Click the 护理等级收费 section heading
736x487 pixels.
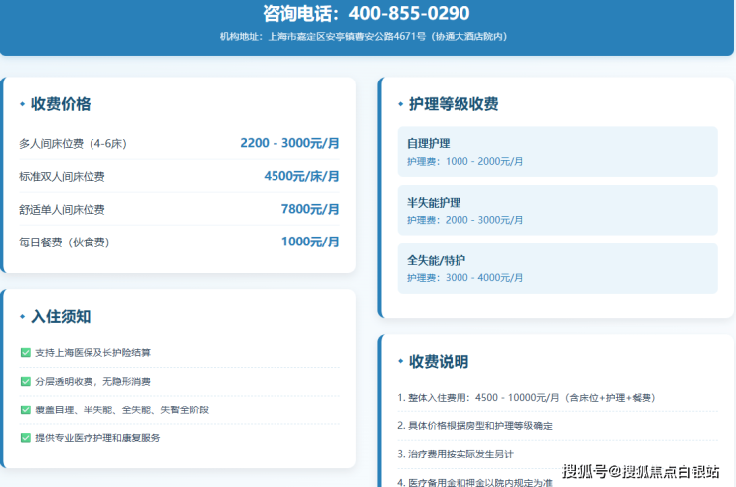(x=454, y=104)
